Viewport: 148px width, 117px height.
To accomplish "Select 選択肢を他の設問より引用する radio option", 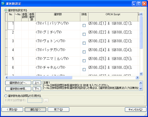I will pyautogui.click(x=6, y=96).
